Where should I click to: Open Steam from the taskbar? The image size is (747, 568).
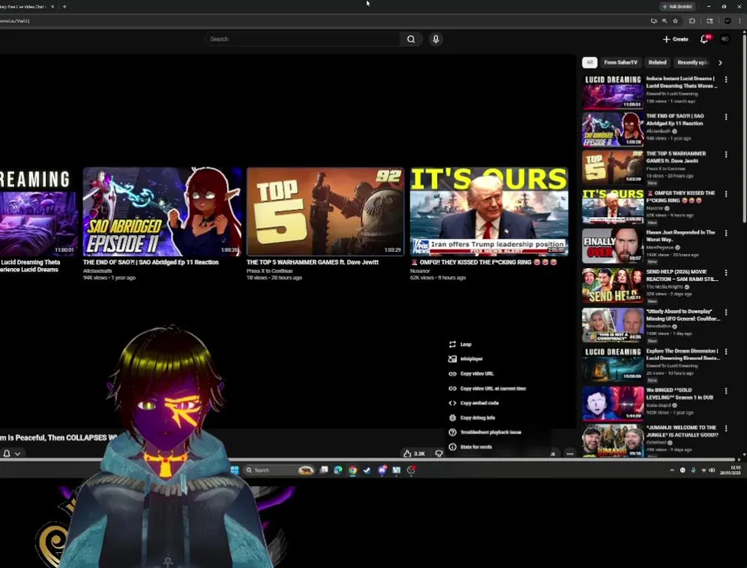pos(367,470)
